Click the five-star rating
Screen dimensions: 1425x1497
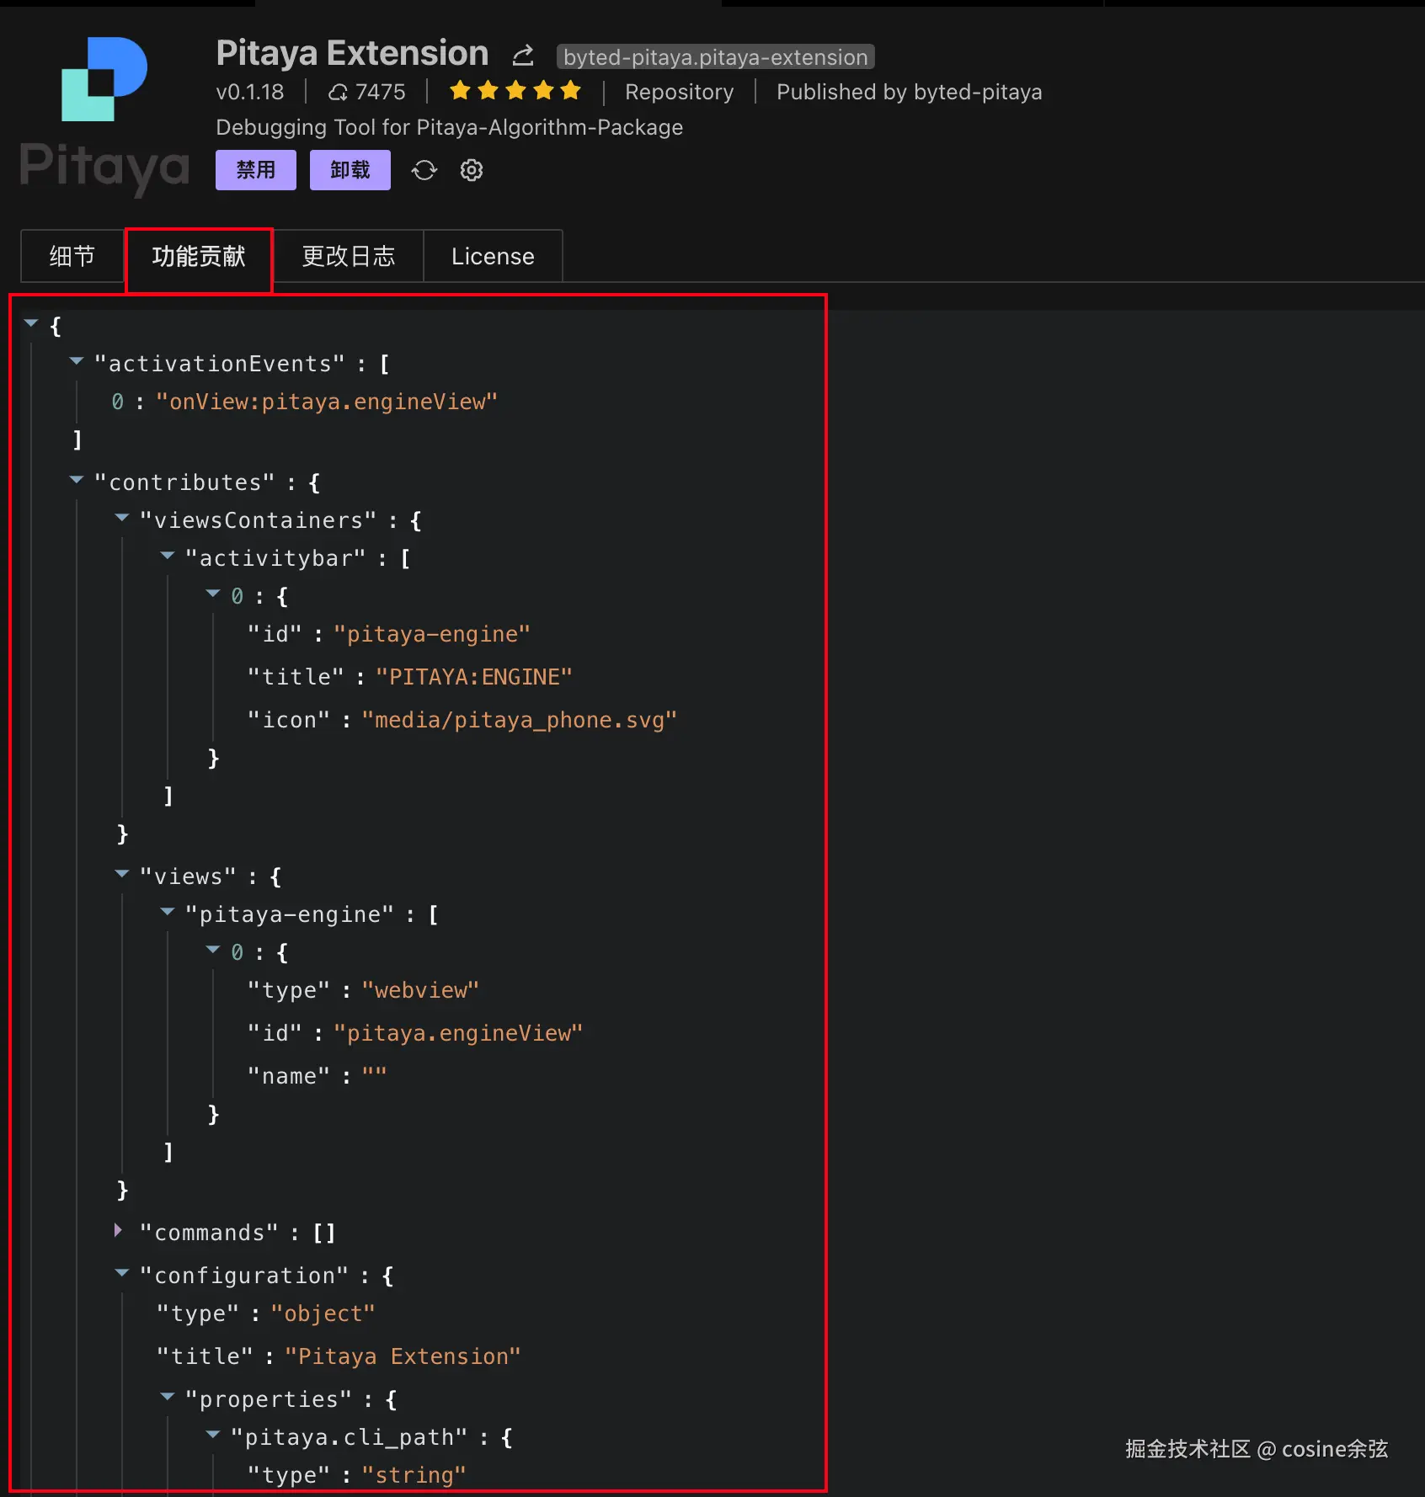(x=515, y=91)
